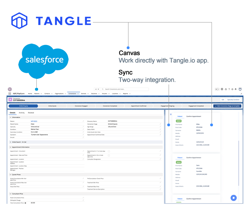Screen dimensions: 250x218
Task: Edit the Visual Test Price pencil icon
Action: coord(83,186)
